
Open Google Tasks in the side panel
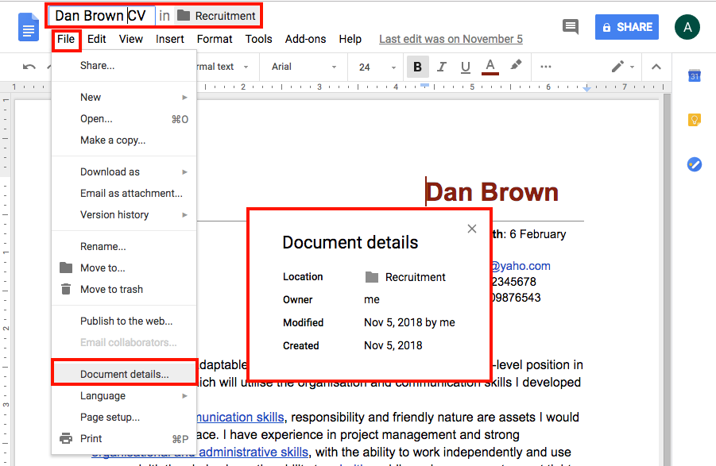[694, 164]
